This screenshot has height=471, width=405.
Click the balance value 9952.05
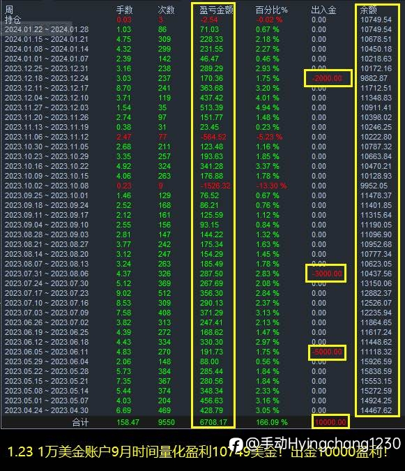(374, 186)
